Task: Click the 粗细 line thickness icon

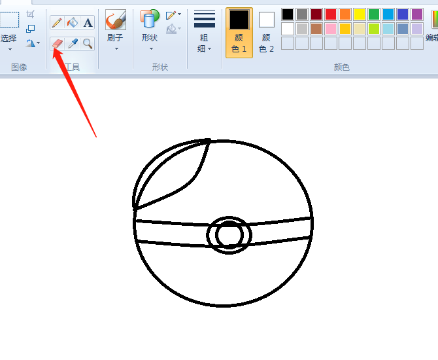Action: click(x=205, y=19)
